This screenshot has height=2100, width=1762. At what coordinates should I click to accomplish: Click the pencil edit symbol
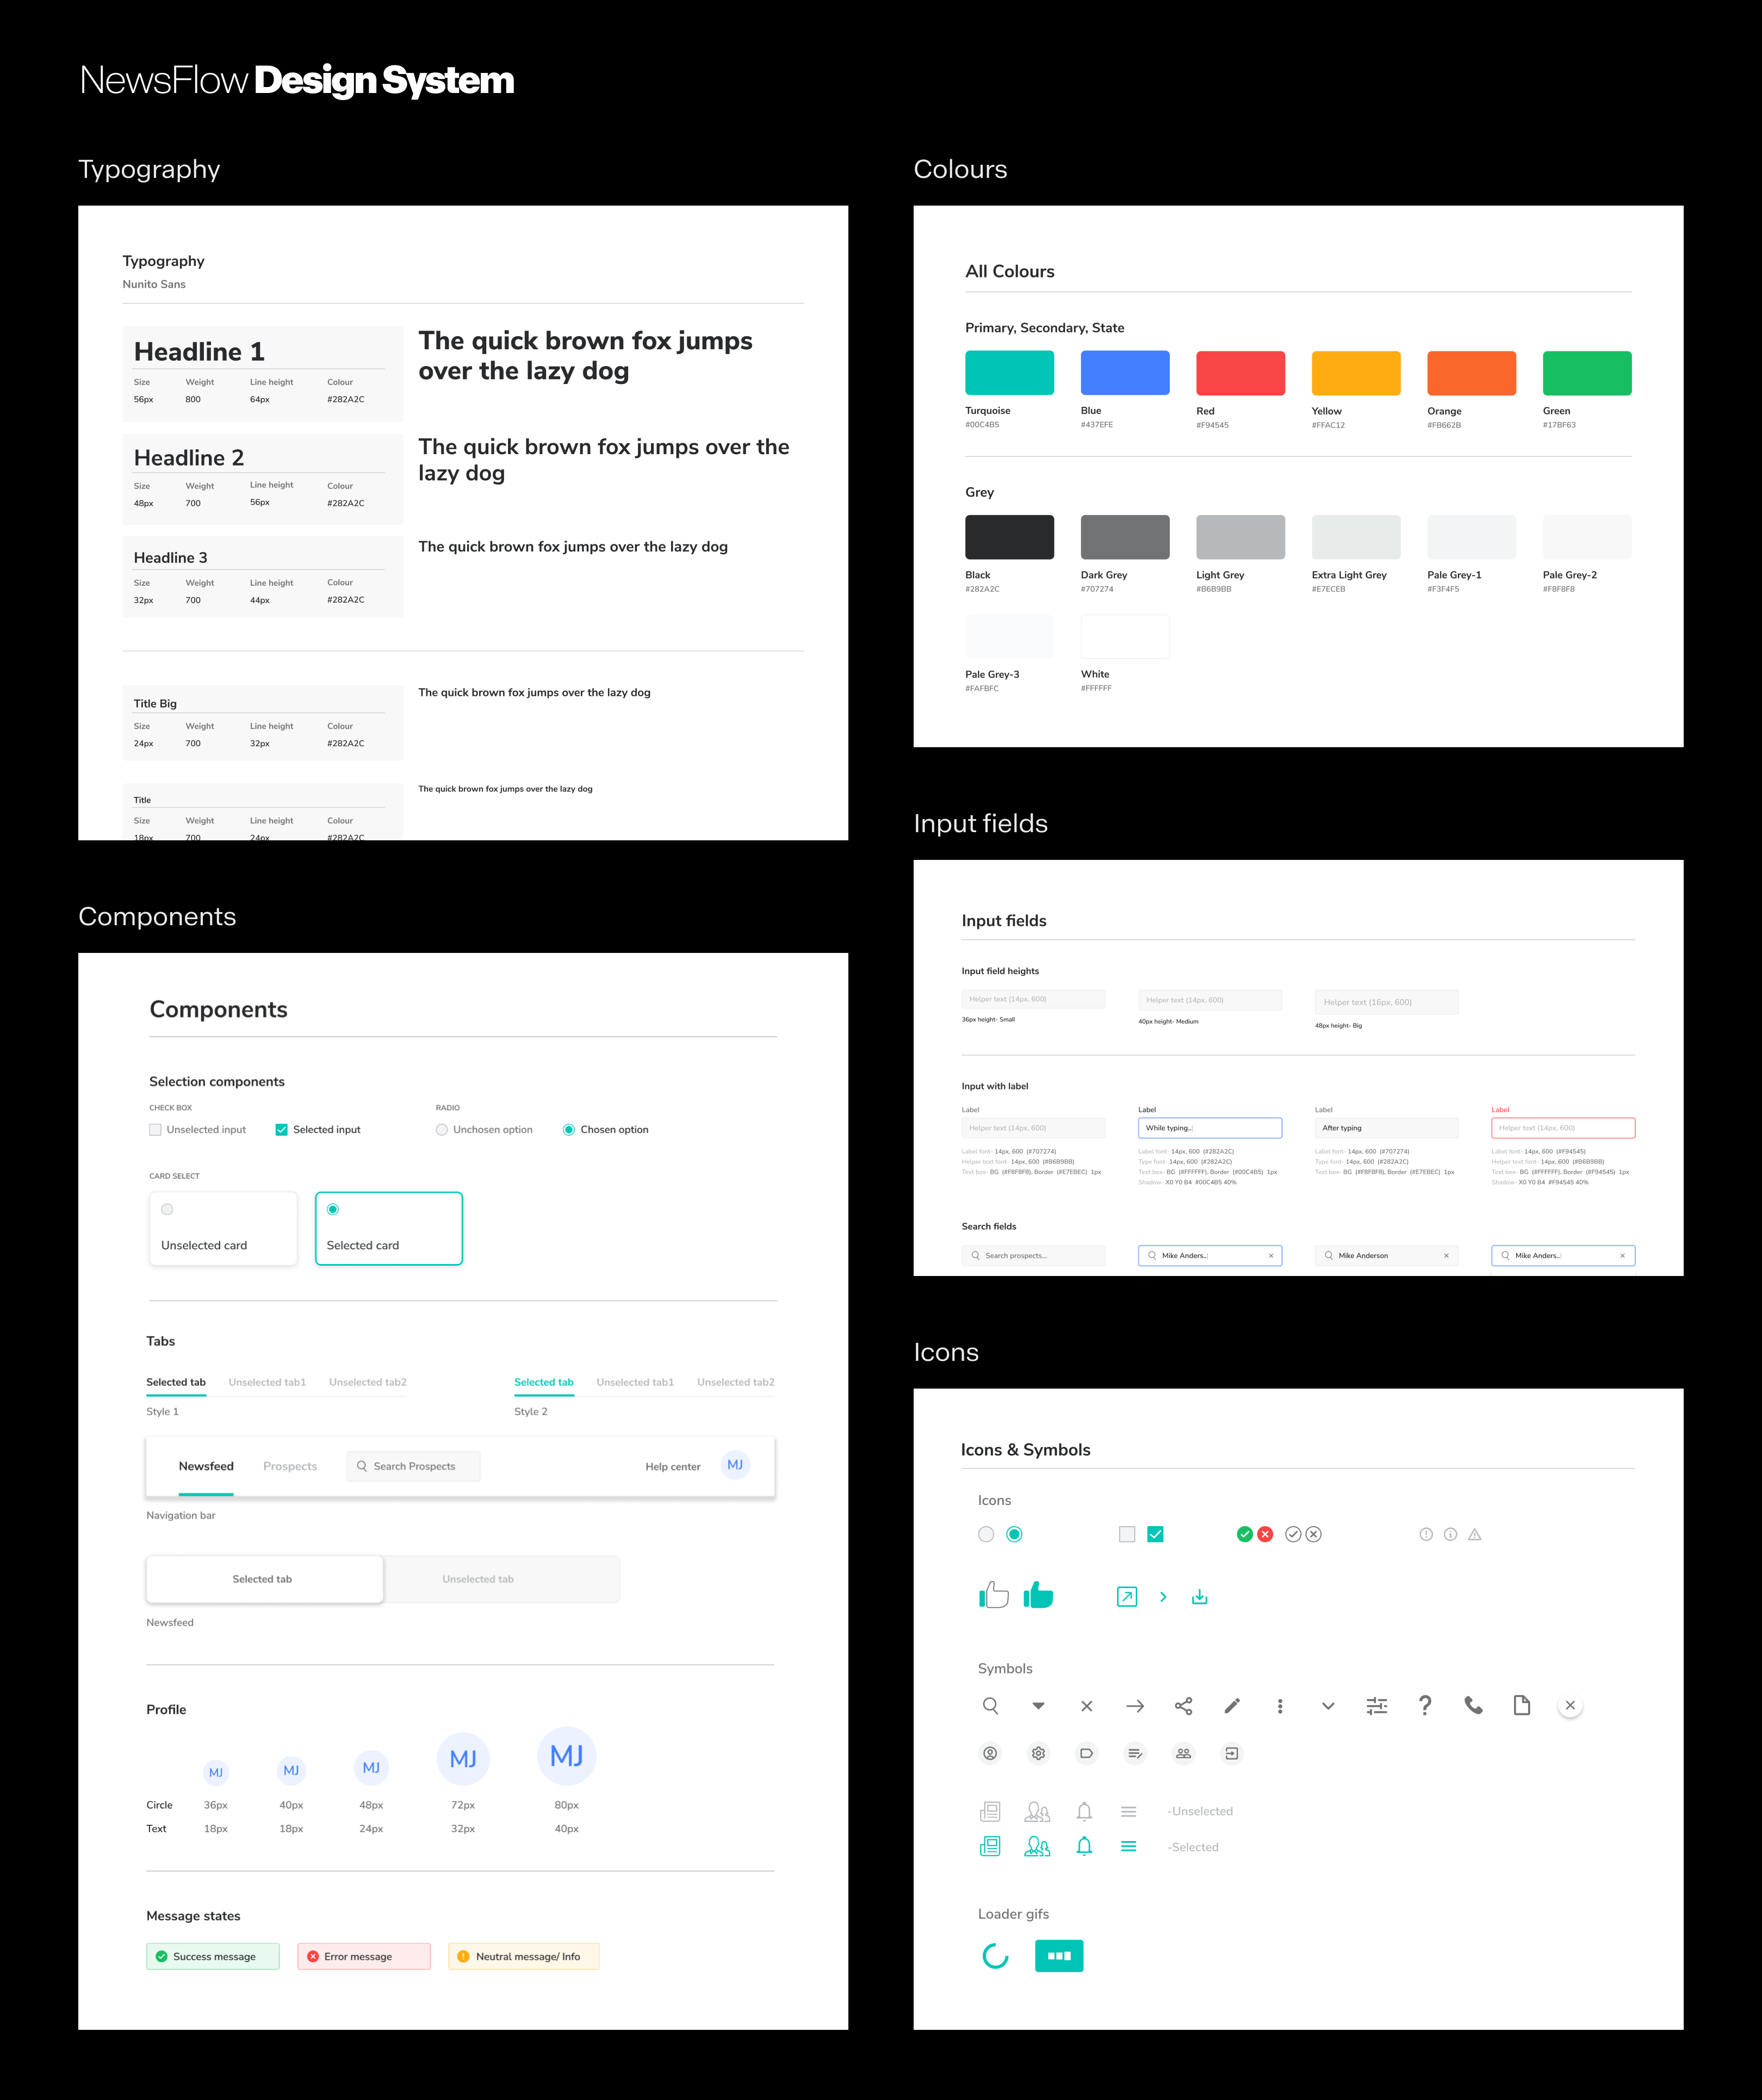(1232, 1706)
